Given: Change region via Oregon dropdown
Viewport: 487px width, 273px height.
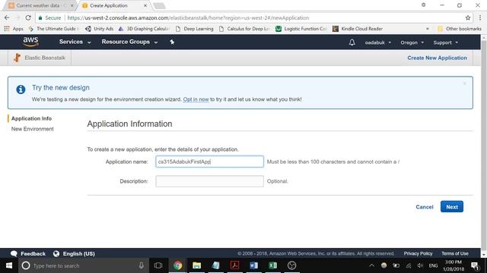Looking at the screenshot, I should pos(412,42).
